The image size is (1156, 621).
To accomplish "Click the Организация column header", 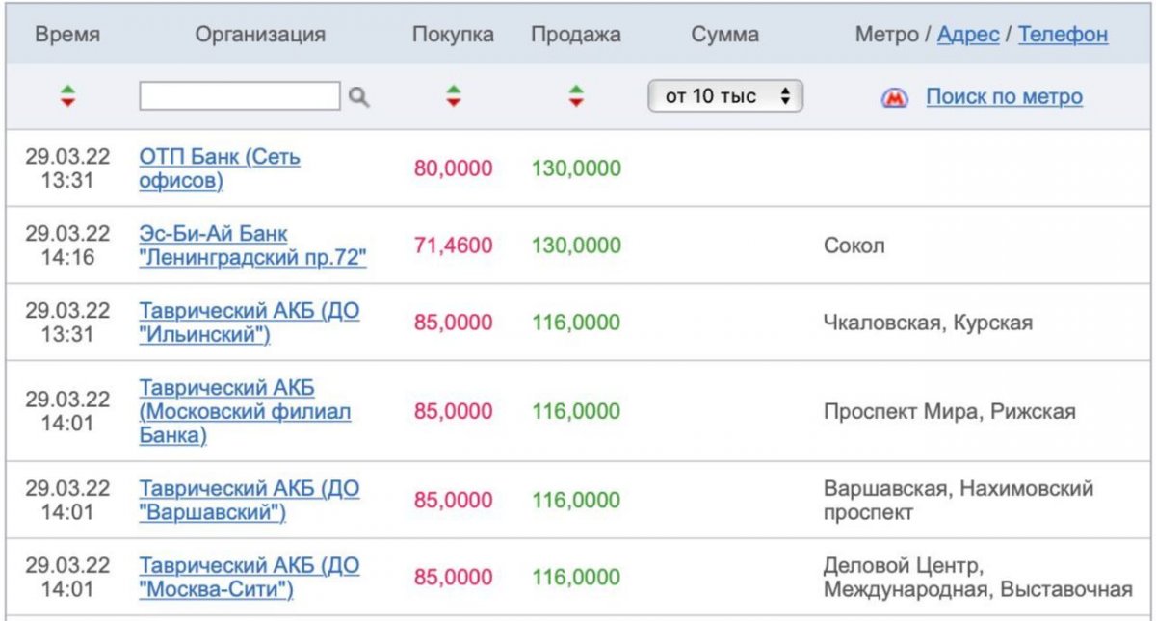I will point(260,35).
